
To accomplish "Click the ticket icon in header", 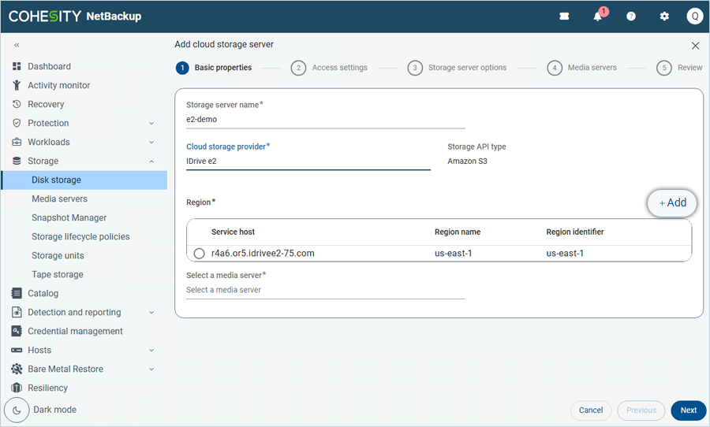I will (564, 17).
